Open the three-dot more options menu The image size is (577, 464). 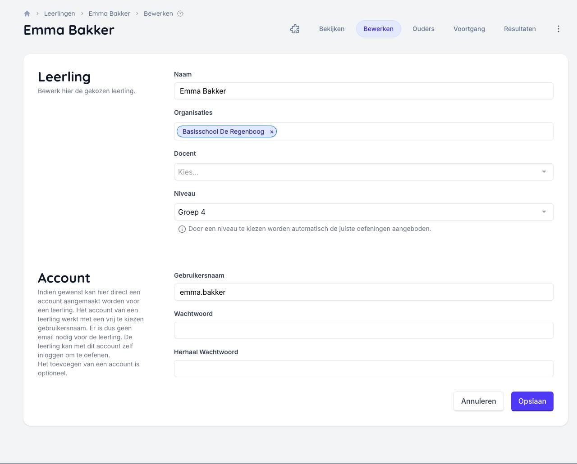point(559,29)
